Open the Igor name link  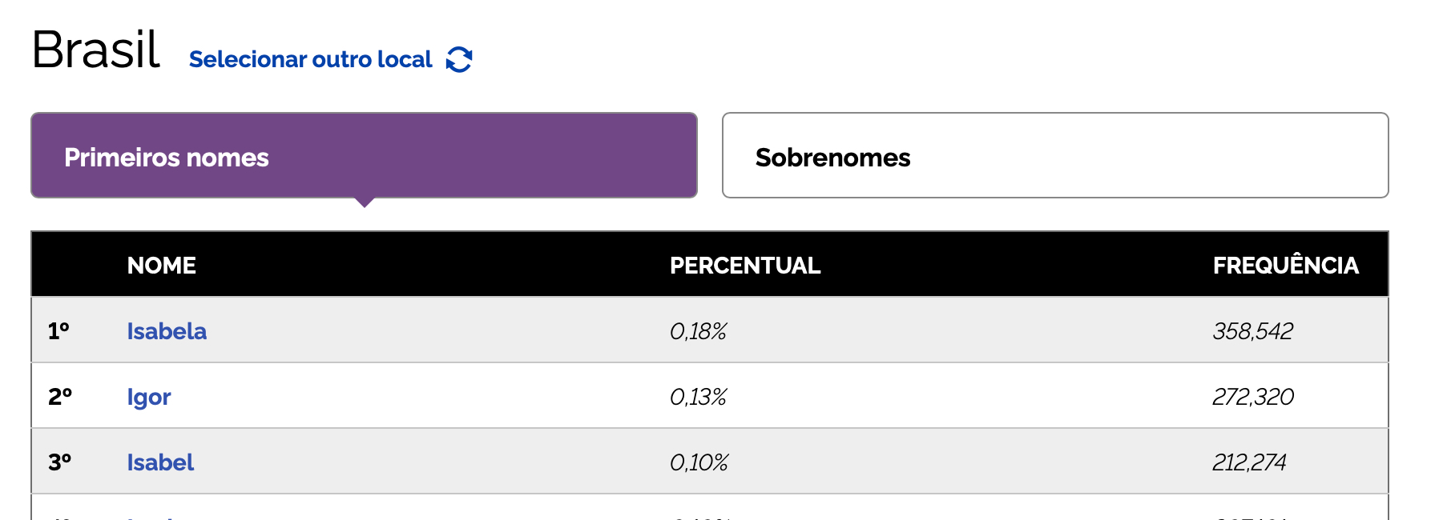149,397
